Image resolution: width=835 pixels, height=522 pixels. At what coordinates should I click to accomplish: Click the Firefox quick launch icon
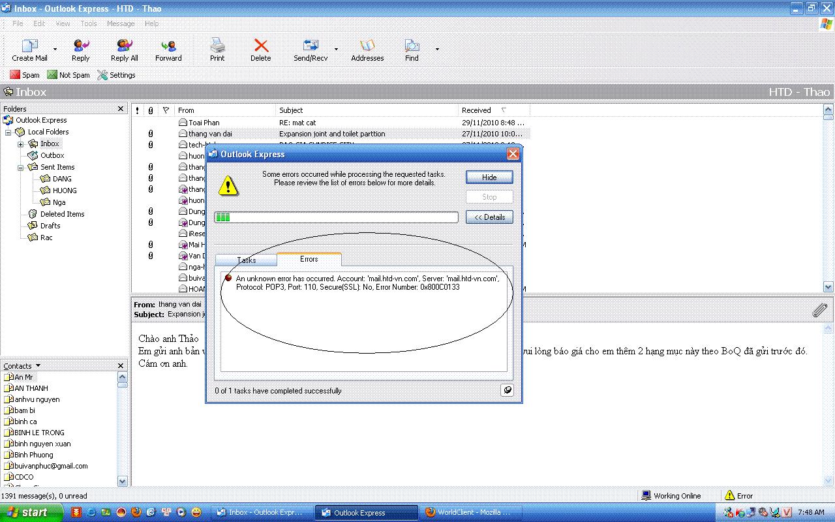click(136, 512)
